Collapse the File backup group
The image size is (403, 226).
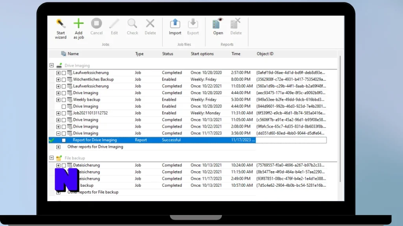point(52,158)
